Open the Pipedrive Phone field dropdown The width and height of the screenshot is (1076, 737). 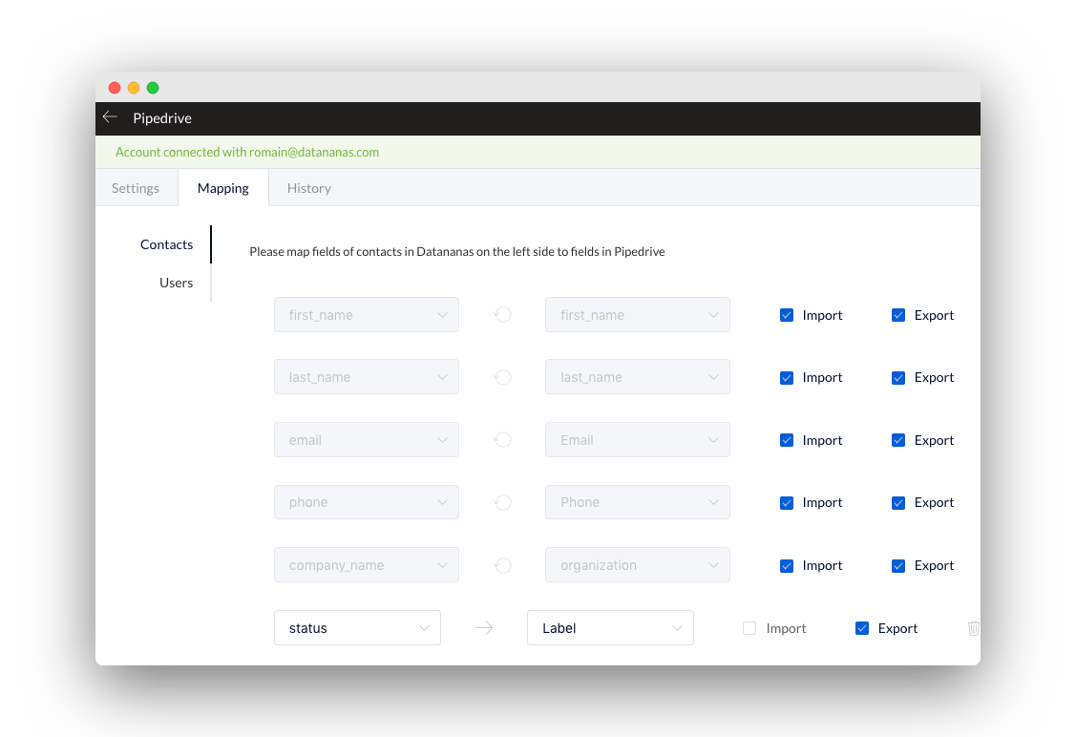tap(638, 502)
